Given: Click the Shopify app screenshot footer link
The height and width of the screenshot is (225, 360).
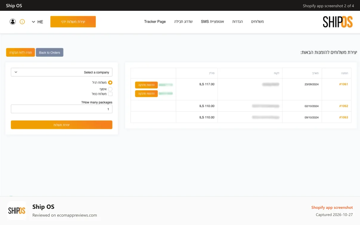Looking at the screenshot, I should click(332, 207).
